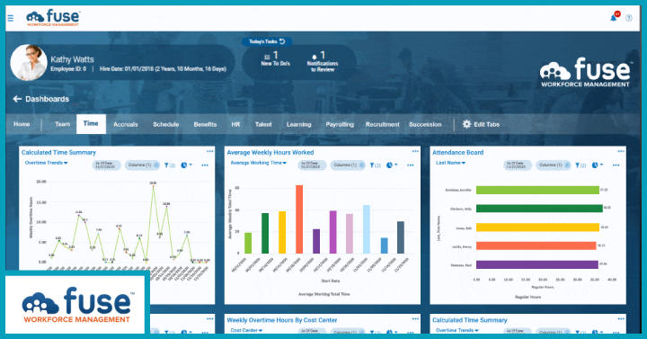This screenshot has height=339, width=647.
Task: Click Kathy Watts' profile photo
Action: (29, 63)
